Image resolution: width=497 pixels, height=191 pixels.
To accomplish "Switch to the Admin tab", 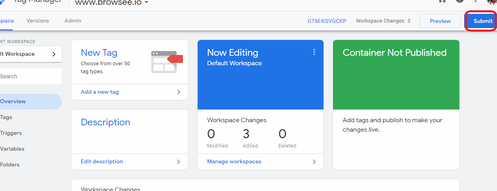I will tap(73, 21).
